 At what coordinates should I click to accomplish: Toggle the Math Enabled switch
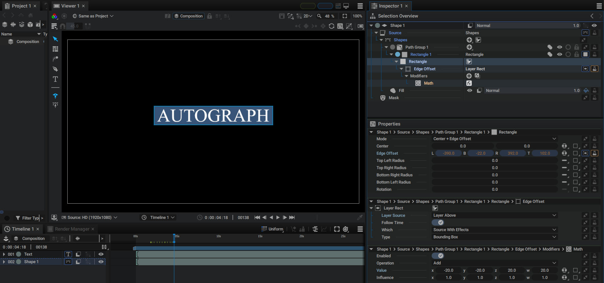pyautogui.click(x=438, y=256)
